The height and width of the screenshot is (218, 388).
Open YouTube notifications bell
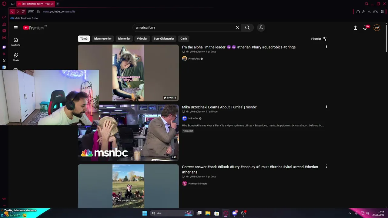pos(366,28)
